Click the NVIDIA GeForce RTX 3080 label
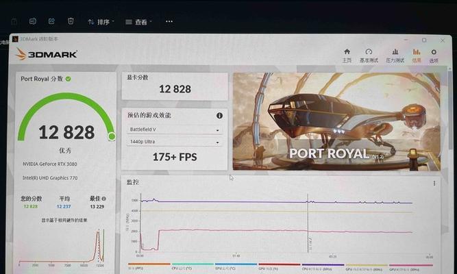Viewport: 457px width, 274px height. click(x=50, y=164)
